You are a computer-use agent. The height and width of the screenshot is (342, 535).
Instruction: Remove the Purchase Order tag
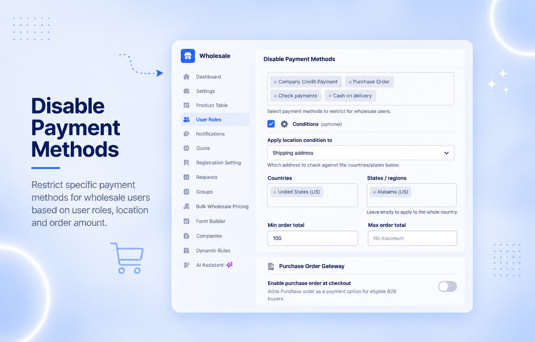tap(350, 82)
